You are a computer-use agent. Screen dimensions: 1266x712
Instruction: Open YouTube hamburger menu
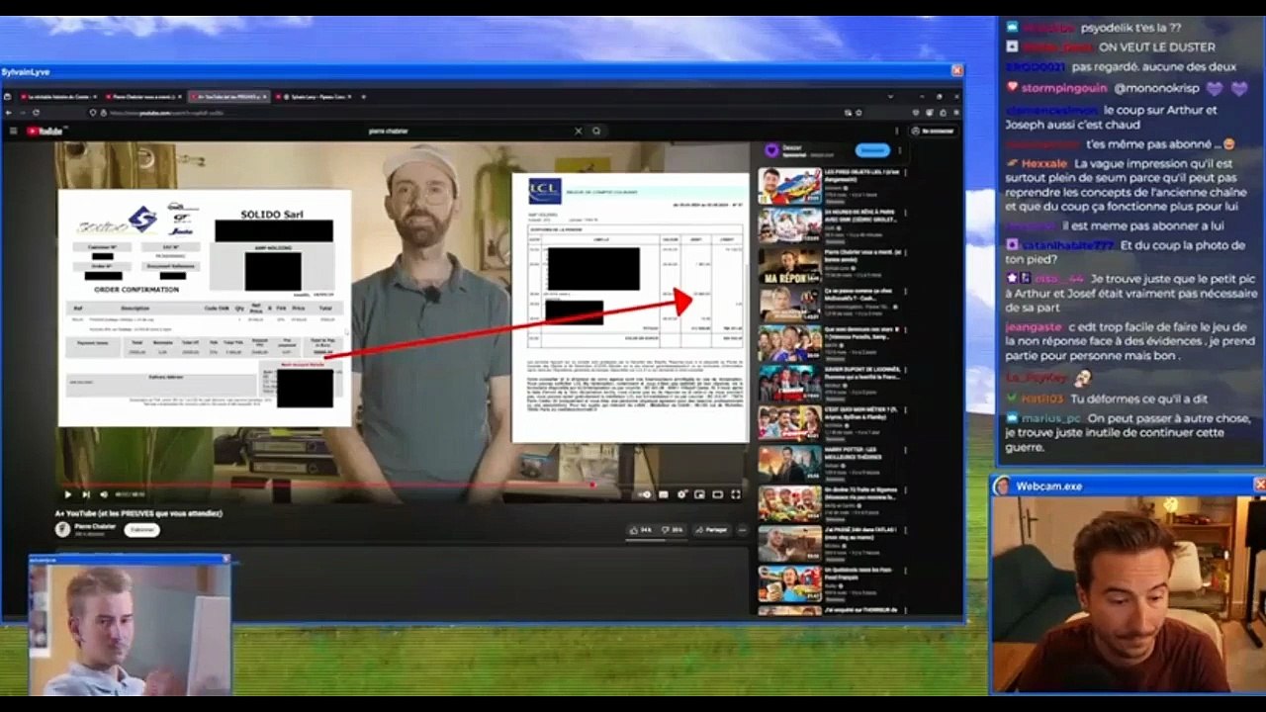[x=13, y=131]
